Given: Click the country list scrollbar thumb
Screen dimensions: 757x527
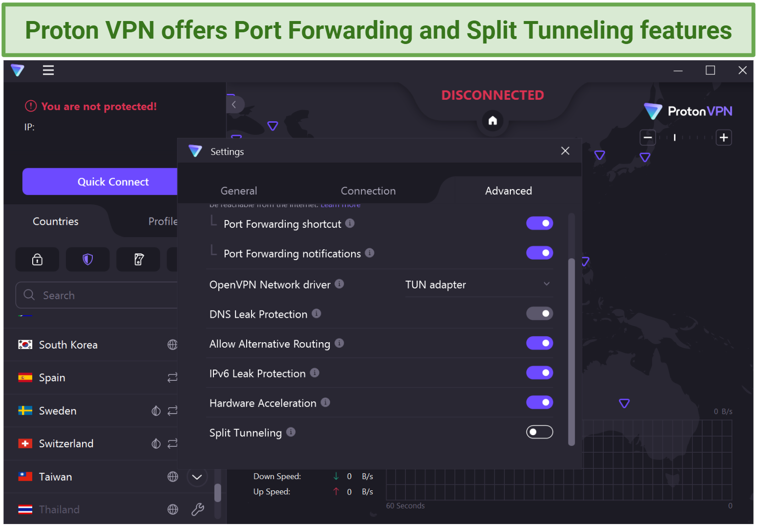Looking at the screenshot, I should pyautogui.click(x=218, y=493).
